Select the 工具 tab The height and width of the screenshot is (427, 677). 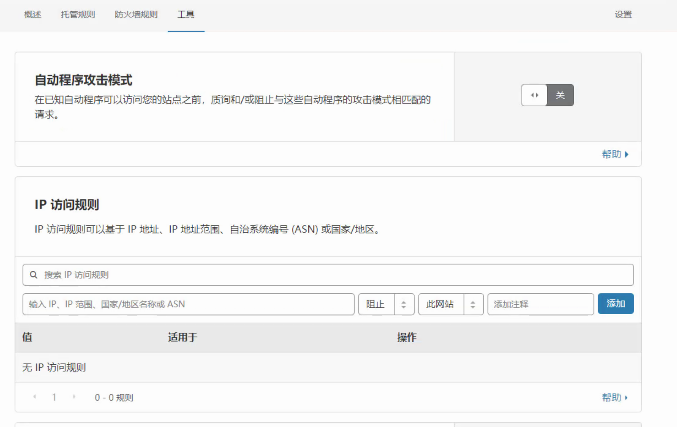click(x=186, y=15)
